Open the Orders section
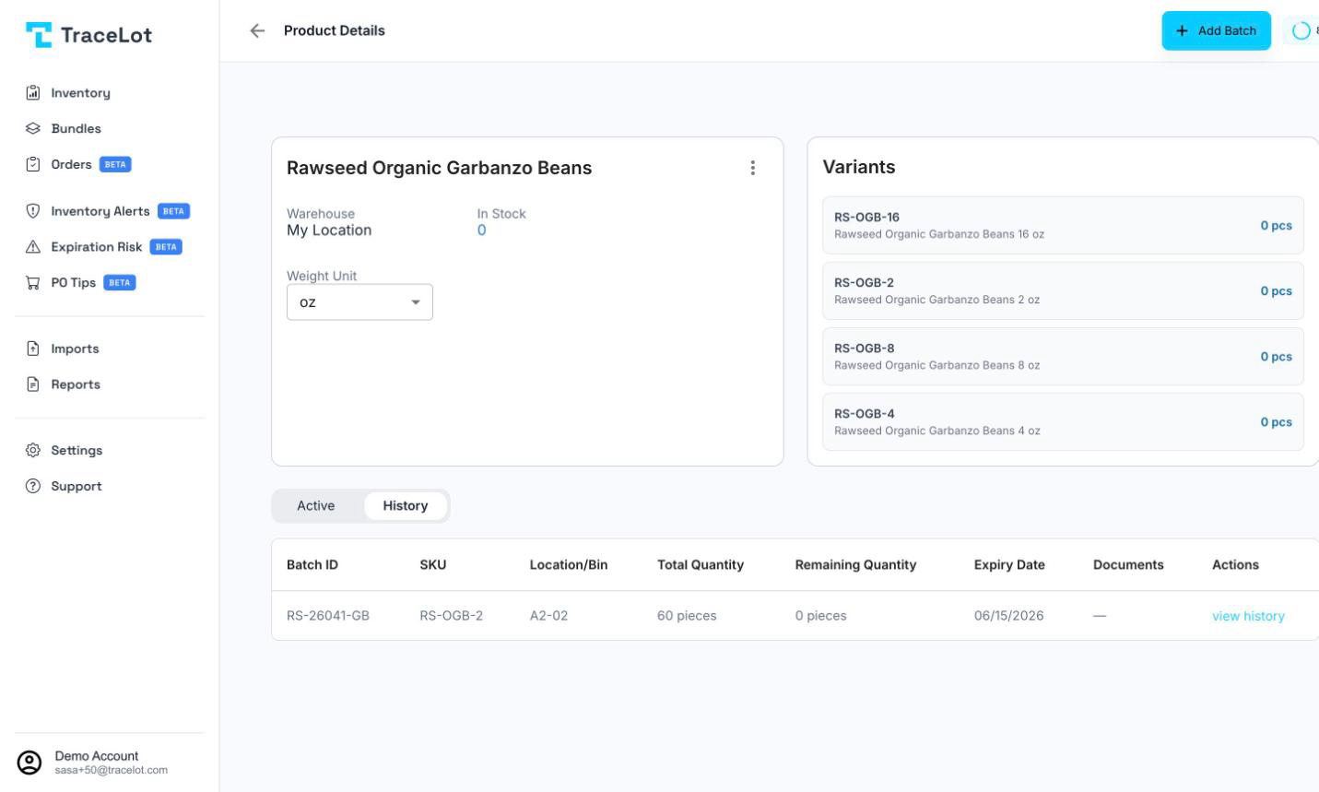The height and width of the screenshot is (792, 1319). [71, 164]
